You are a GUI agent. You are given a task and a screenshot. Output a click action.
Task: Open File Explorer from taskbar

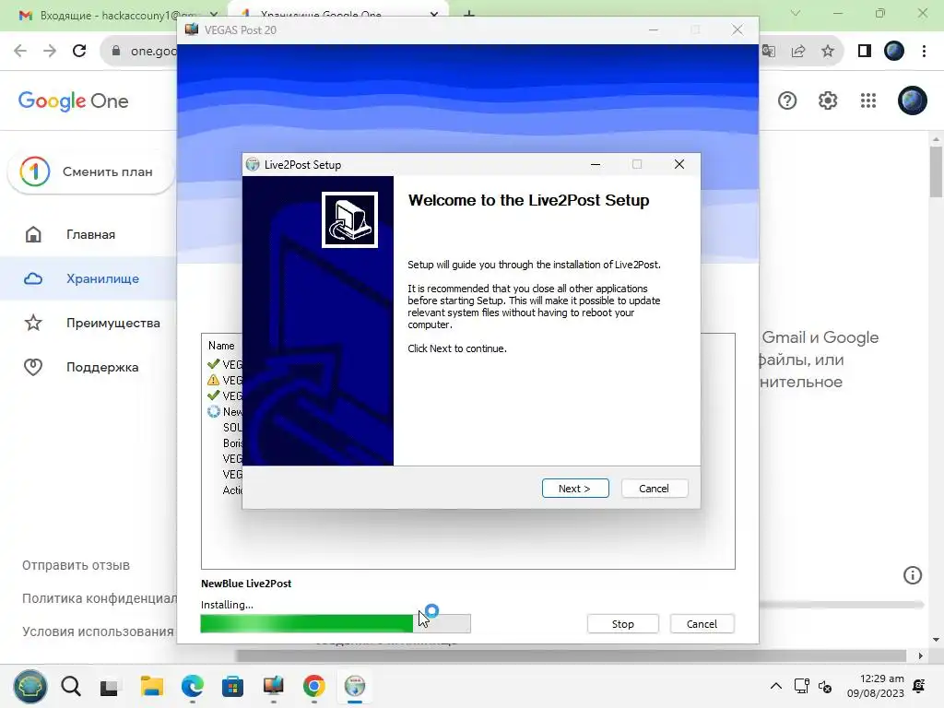[152, 686]
